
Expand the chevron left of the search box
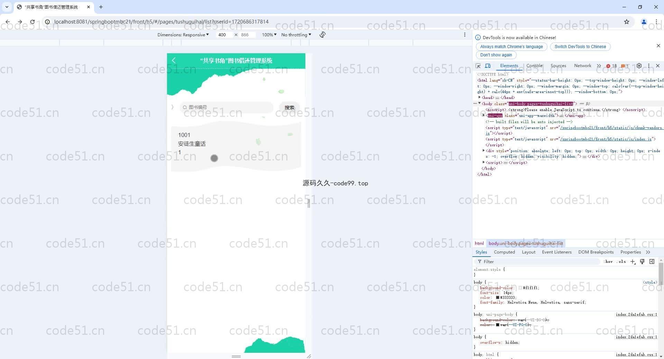tap(172, 107)
